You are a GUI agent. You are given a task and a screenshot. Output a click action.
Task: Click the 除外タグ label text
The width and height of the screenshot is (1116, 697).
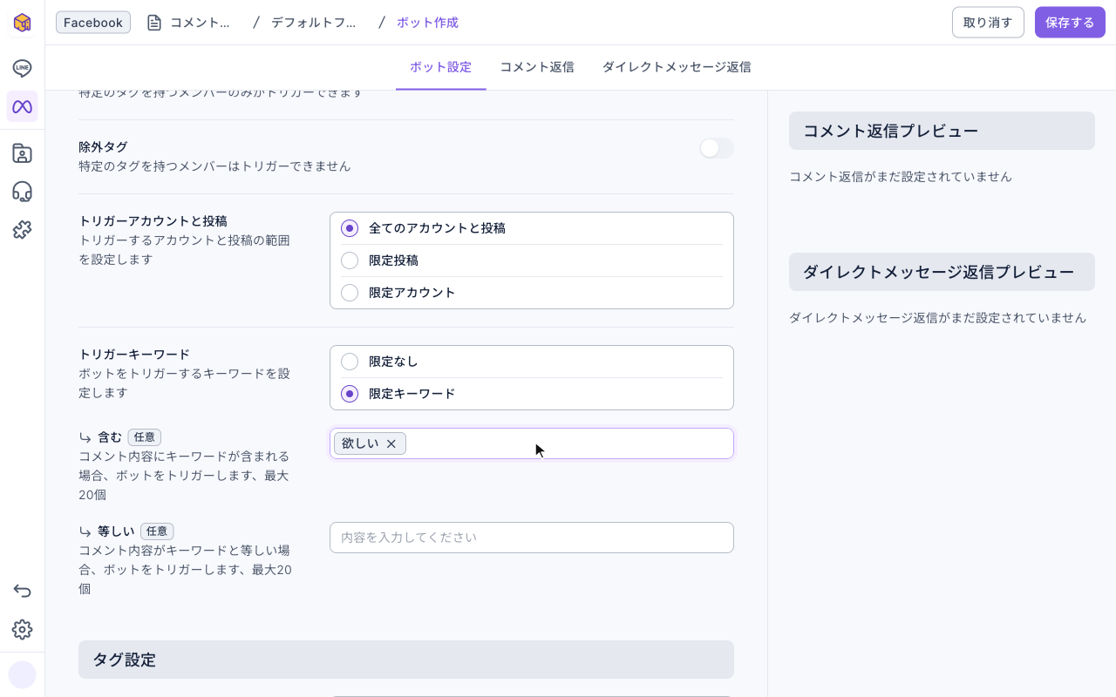103,146
